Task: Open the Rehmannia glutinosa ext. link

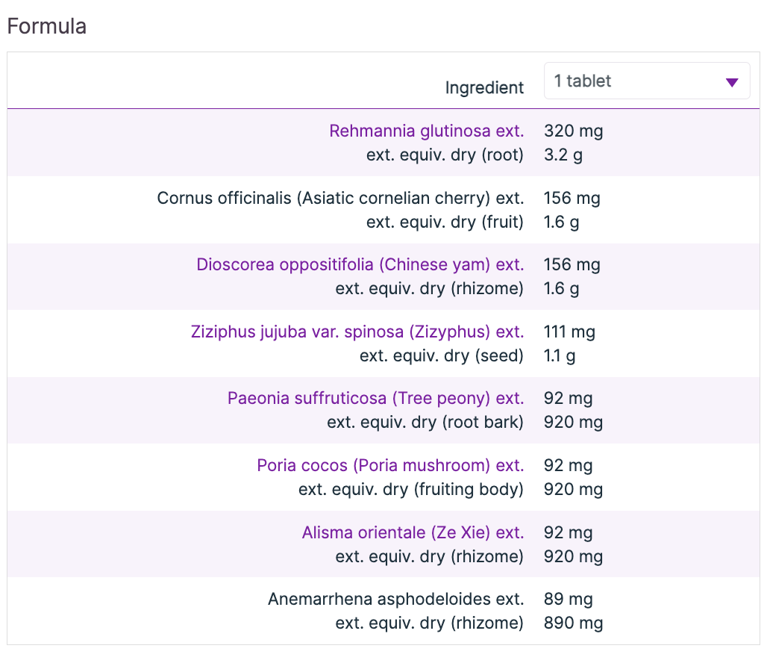Action: [x=426, y=131]
